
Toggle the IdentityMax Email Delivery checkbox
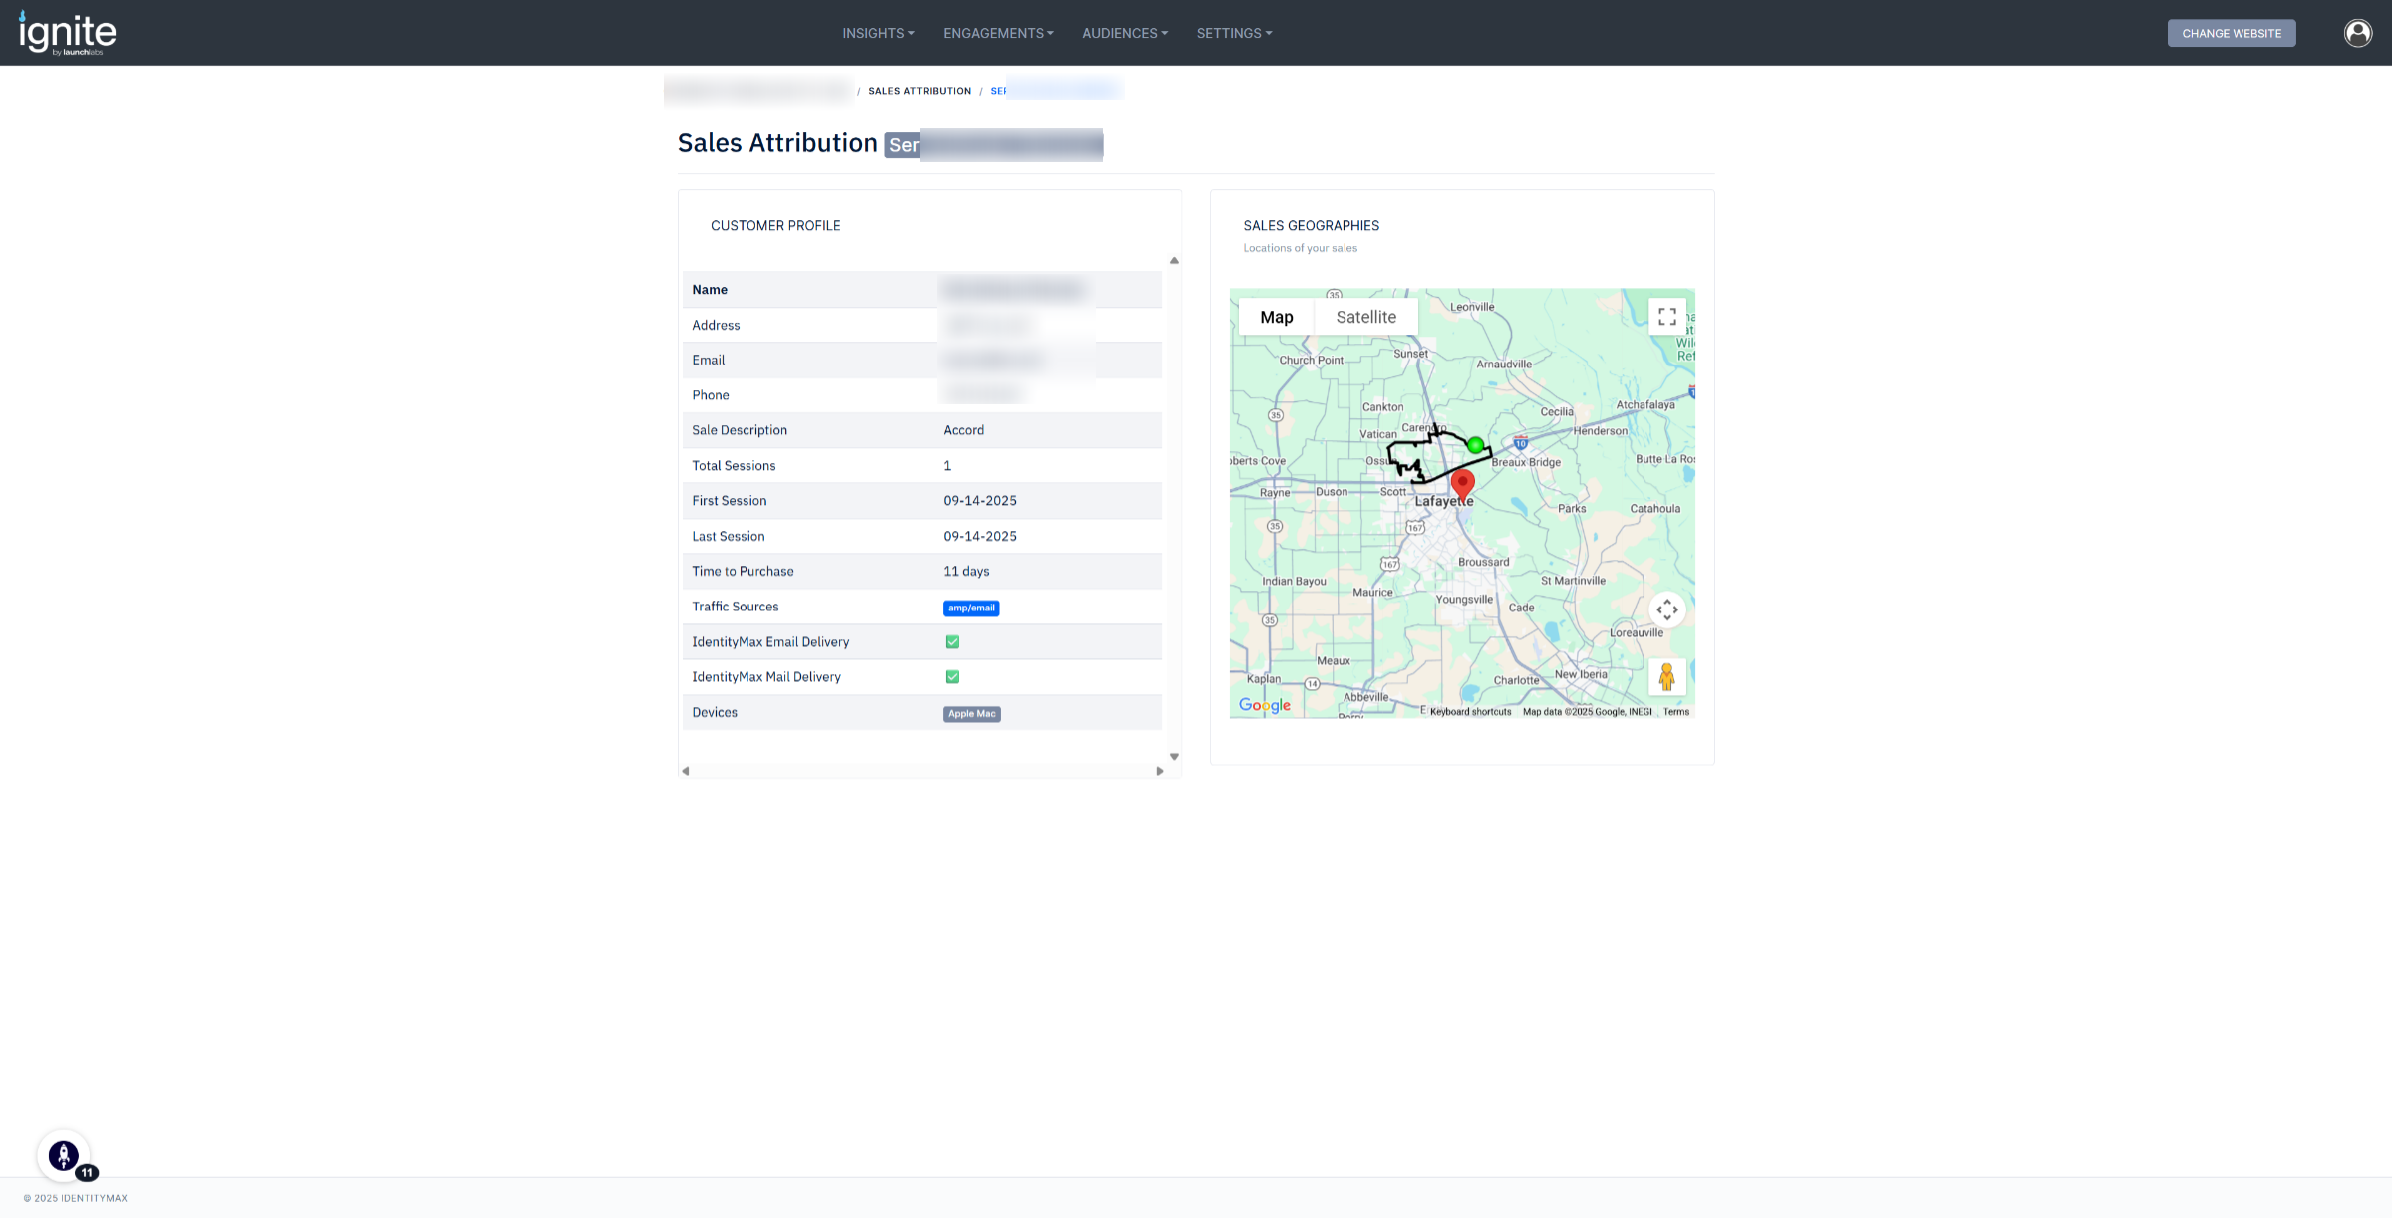tap(952, 642)
